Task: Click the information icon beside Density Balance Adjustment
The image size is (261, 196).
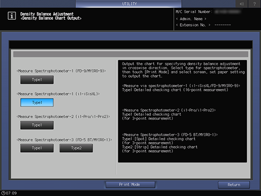Action: (x=12, y=16)
